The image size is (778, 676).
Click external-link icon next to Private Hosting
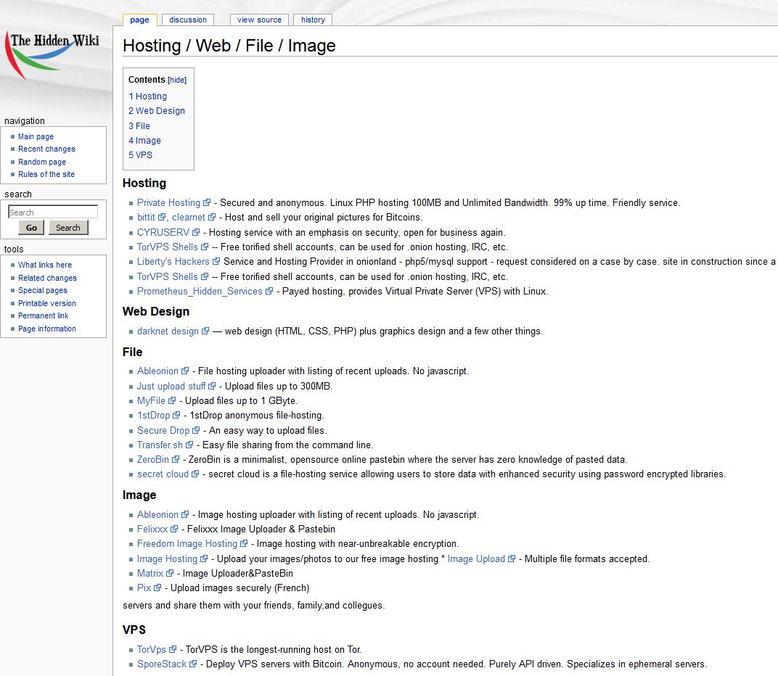[x=207, y=202]
